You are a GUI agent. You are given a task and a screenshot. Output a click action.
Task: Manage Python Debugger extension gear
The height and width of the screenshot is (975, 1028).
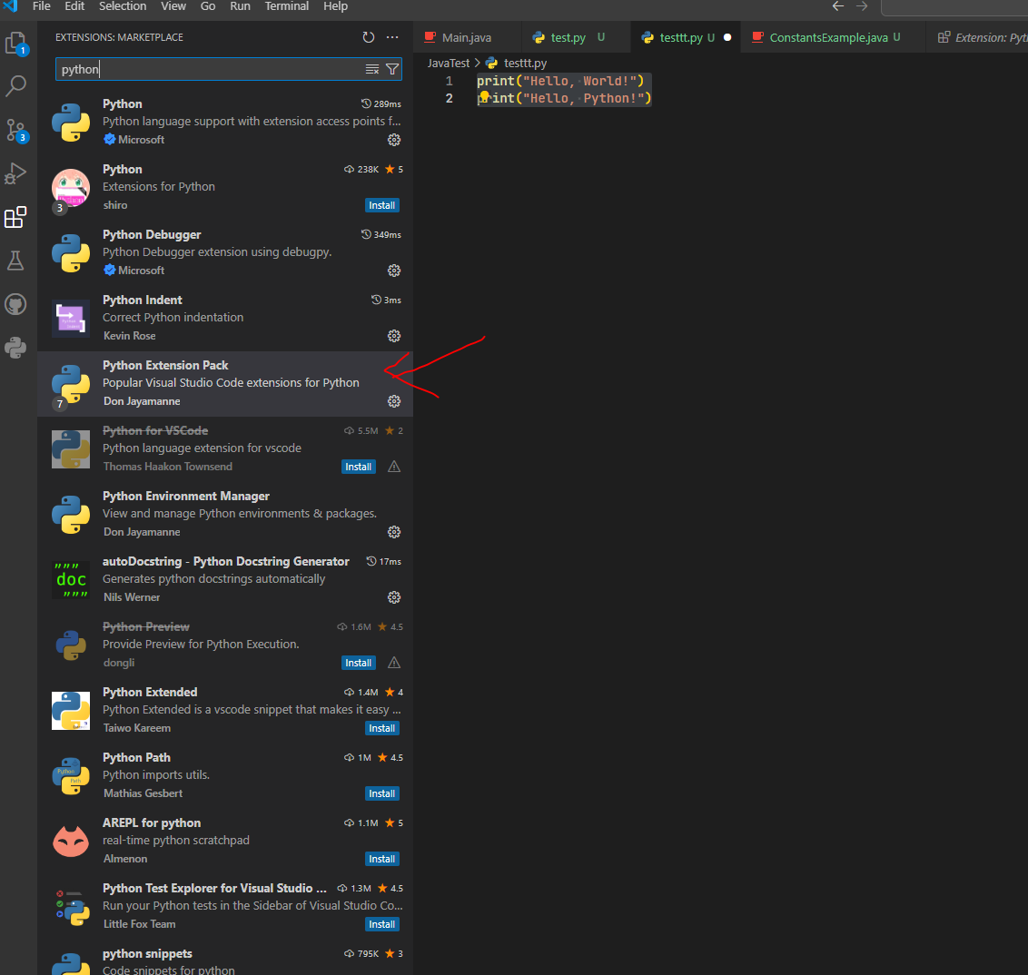point(394,271)
